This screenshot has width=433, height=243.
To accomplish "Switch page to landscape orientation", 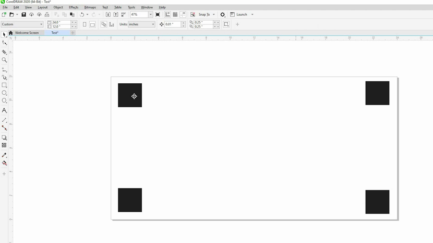I will (x=92, y=24).
